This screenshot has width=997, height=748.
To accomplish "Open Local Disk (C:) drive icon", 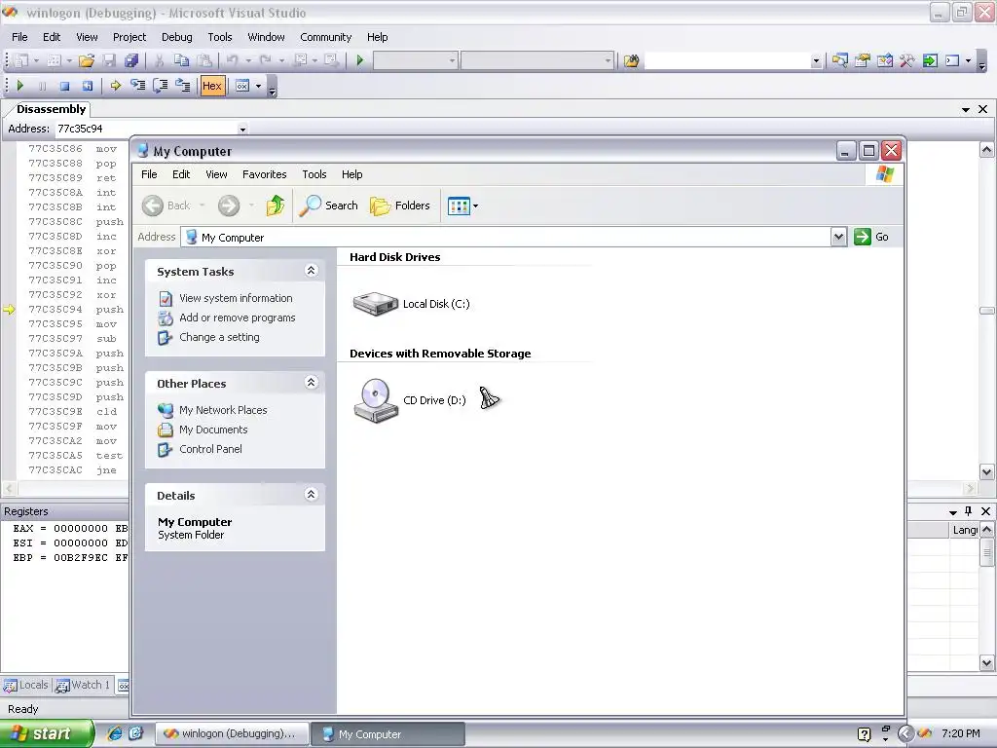I will [x=376, y=304].
